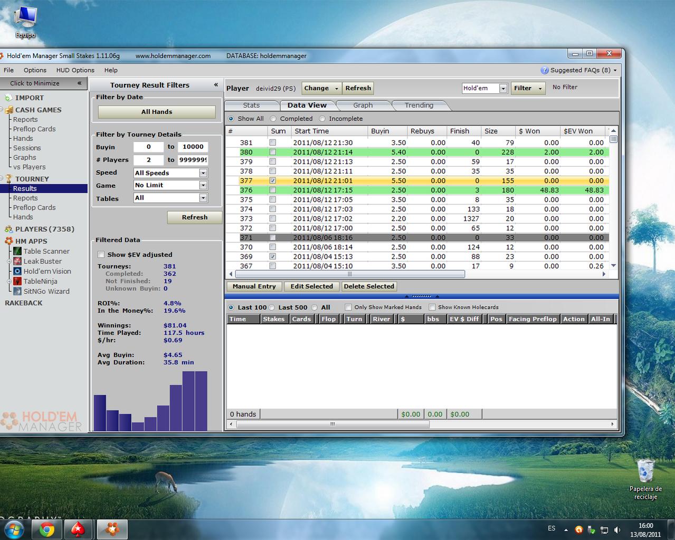The width and height of the screenshot is (675, 540).
Task: Click Refresh in the filters panel
Action: [195, 217]
